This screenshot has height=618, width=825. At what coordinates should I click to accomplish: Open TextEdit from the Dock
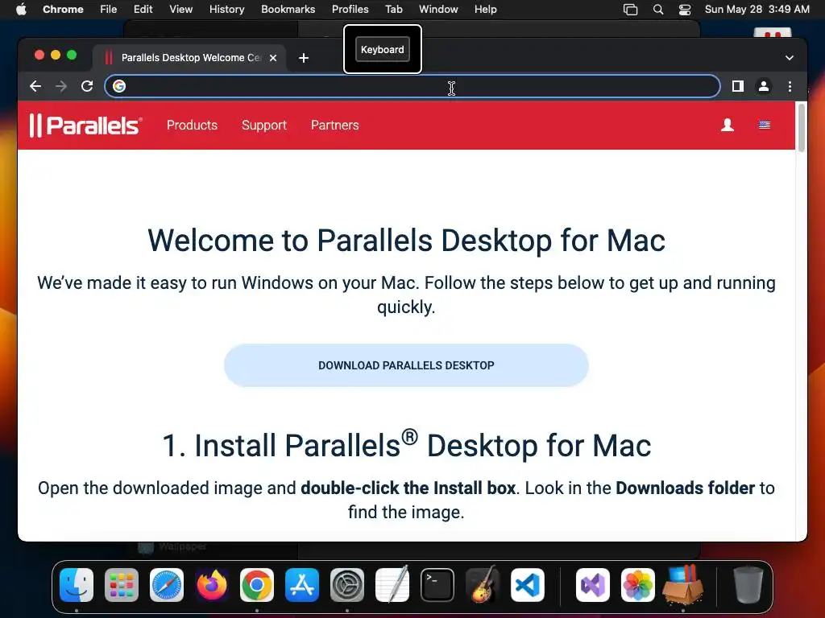[392, 584]
